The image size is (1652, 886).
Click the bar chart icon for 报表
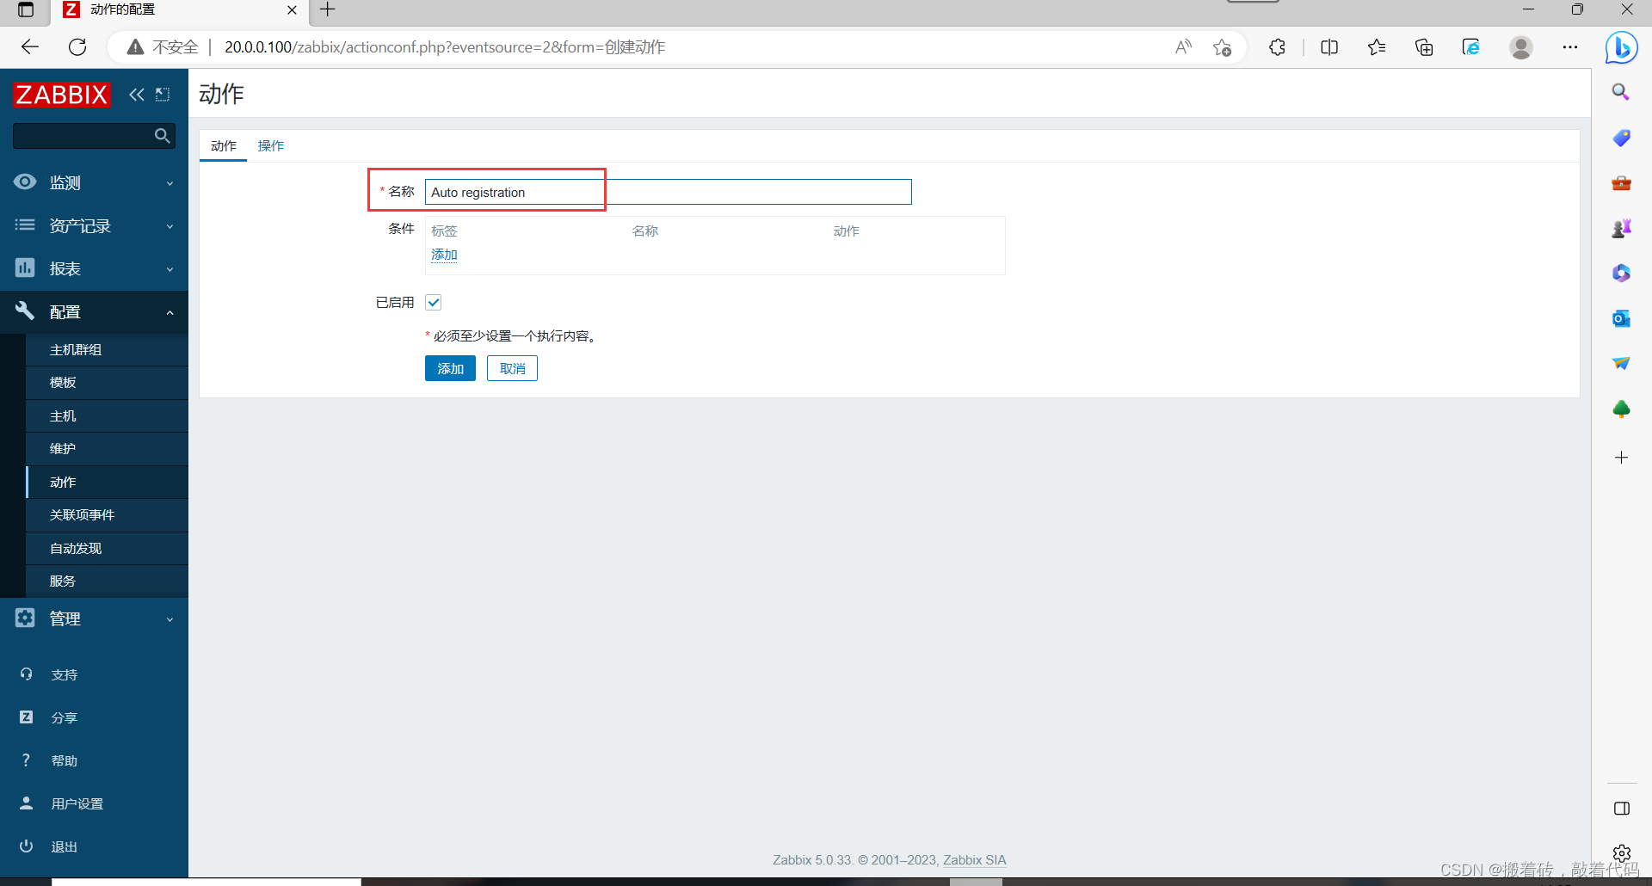click(x=25, y=268)
